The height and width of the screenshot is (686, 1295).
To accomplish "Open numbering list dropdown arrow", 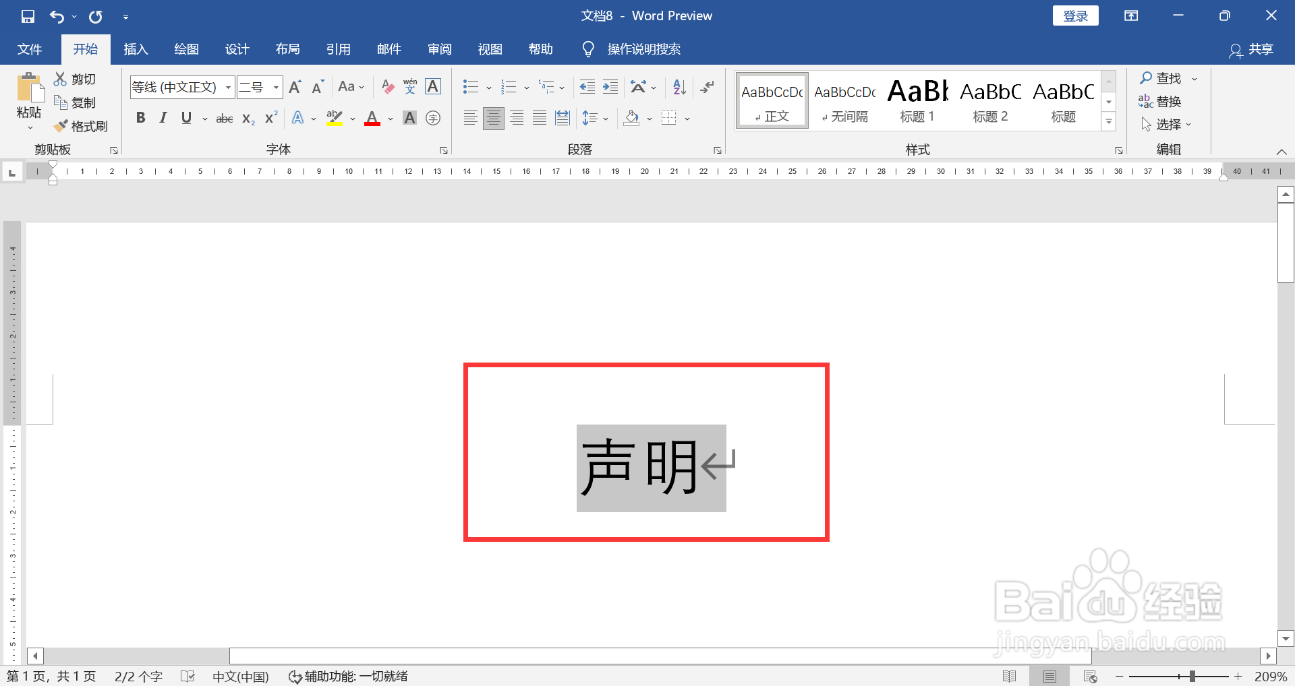I will [526, 88].
